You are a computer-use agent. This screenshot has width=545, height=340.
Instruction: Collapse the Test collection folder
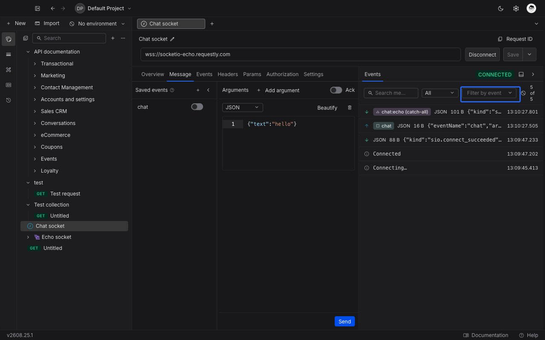28,205
